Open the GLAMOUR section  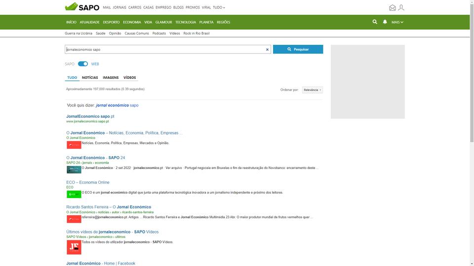pyautogui.click(x=163, y=22)
